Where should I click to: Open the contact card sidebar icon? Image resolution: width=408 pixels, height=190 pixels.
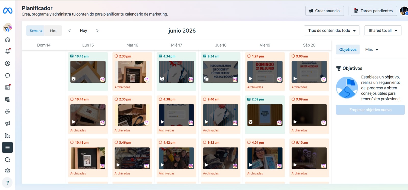click(8, 87)
